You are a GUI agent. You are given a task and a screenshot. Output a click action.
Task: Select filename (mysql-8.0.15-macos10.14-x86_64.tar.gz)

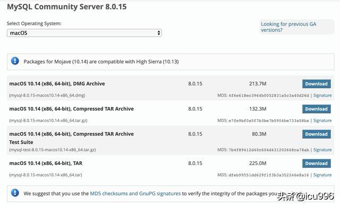(x=48, y=121)
